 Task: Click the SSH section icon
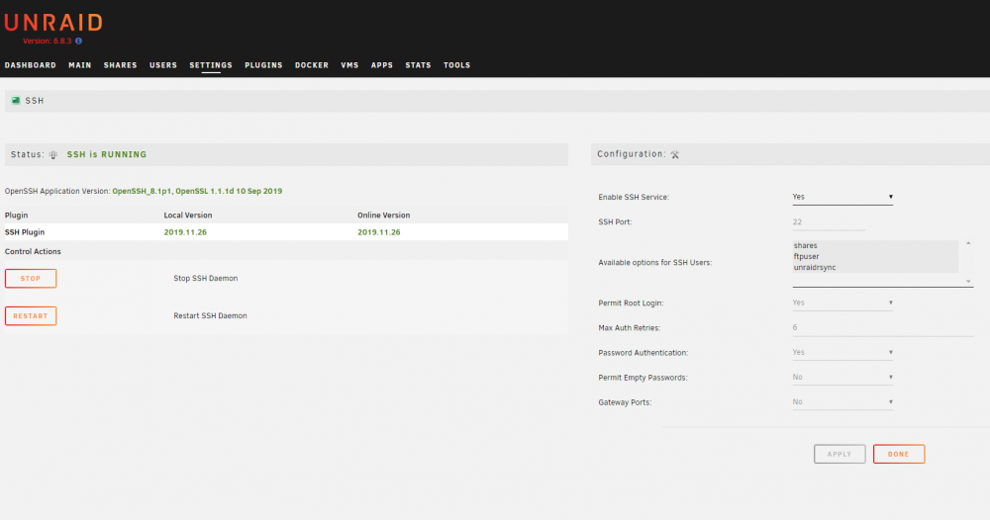pyautogui.click(x=16, y=100)
